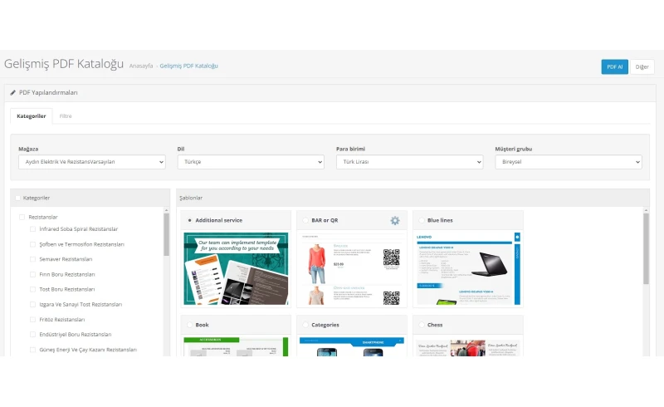Image resolution: width=664 pixels, height=407 pixels.
Task: Click the Blue lines template preview image
Action: pos(468,268)
